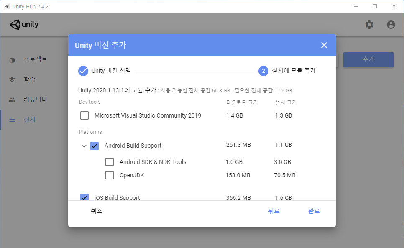Click the Unity 버전 선택 step label

pyautogui.click(x=111, y=71)
